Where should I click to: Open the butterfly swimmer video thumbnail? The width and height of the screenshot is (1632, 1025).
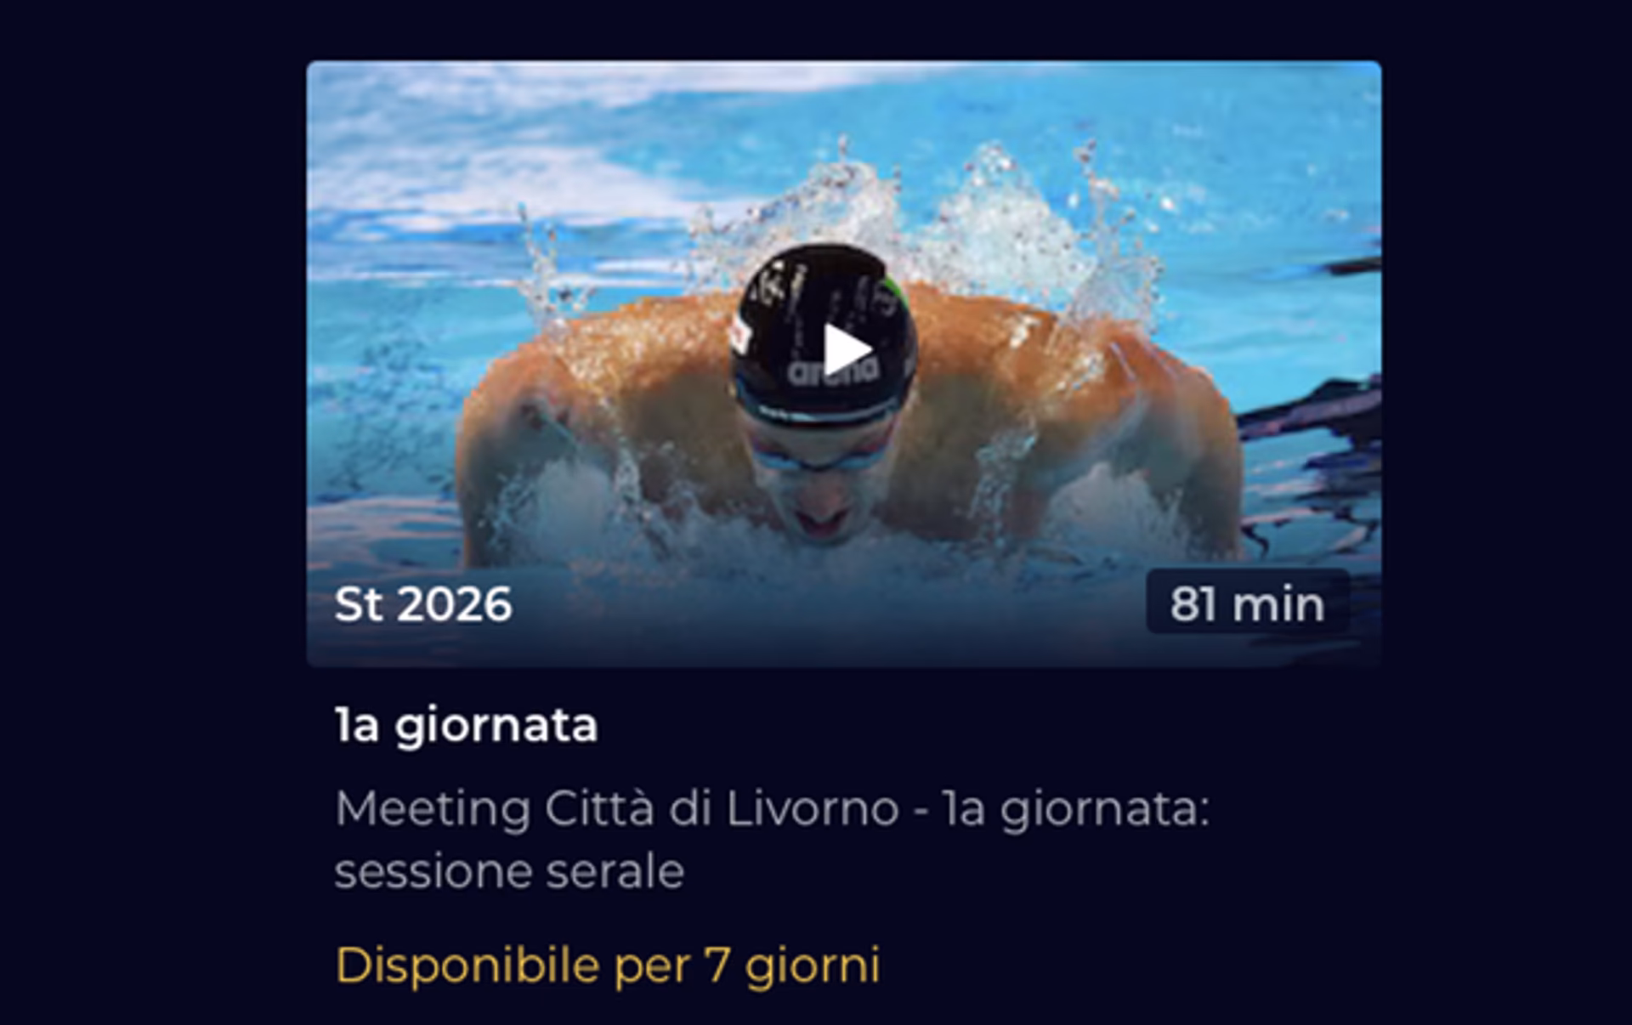[843, 364]
